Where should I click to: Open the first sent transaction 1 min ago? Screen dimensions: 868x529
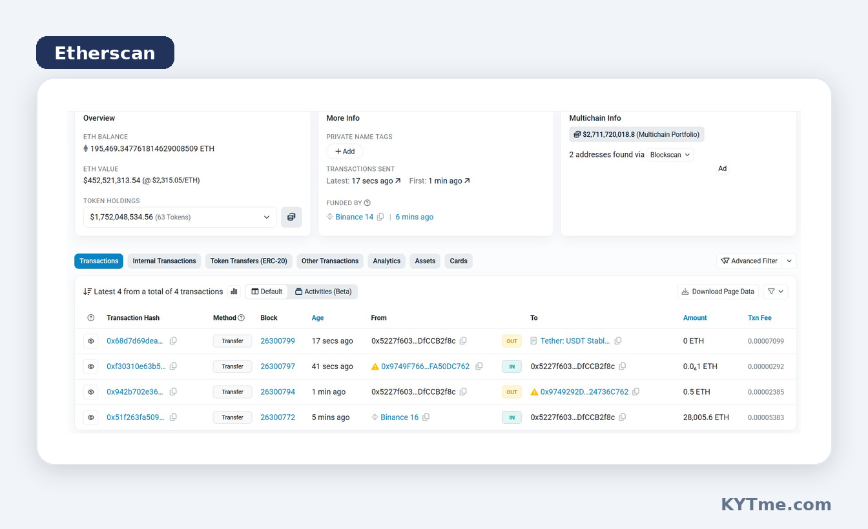(449, 181)
